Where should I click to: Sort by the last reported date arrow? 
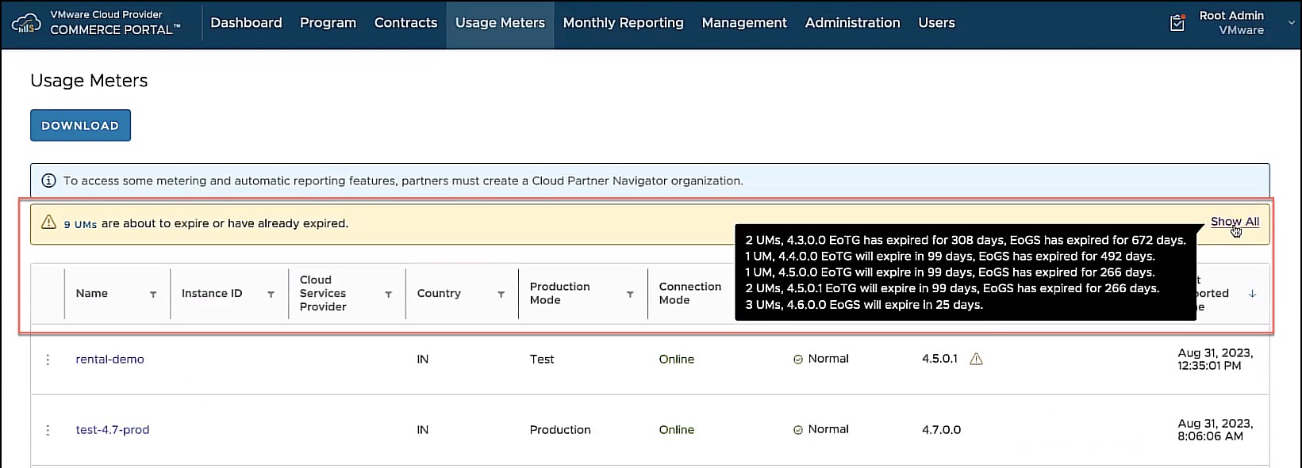pos(1253,294)
